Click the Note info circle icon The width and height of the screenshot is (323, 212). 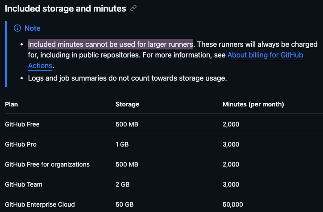click(x=17, y=28)
